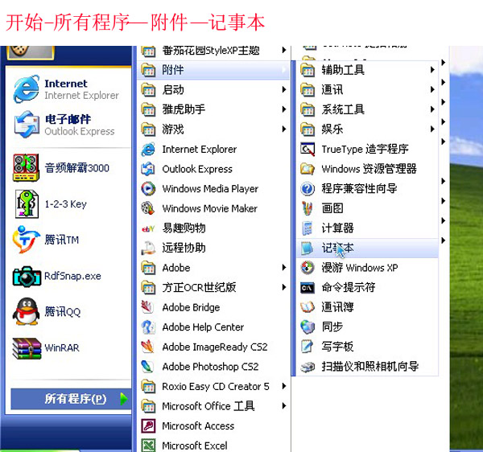Expand the 辅助工具 submenu arrow
The height and width of the screenshot is (452, 483).
click(432, 70)
